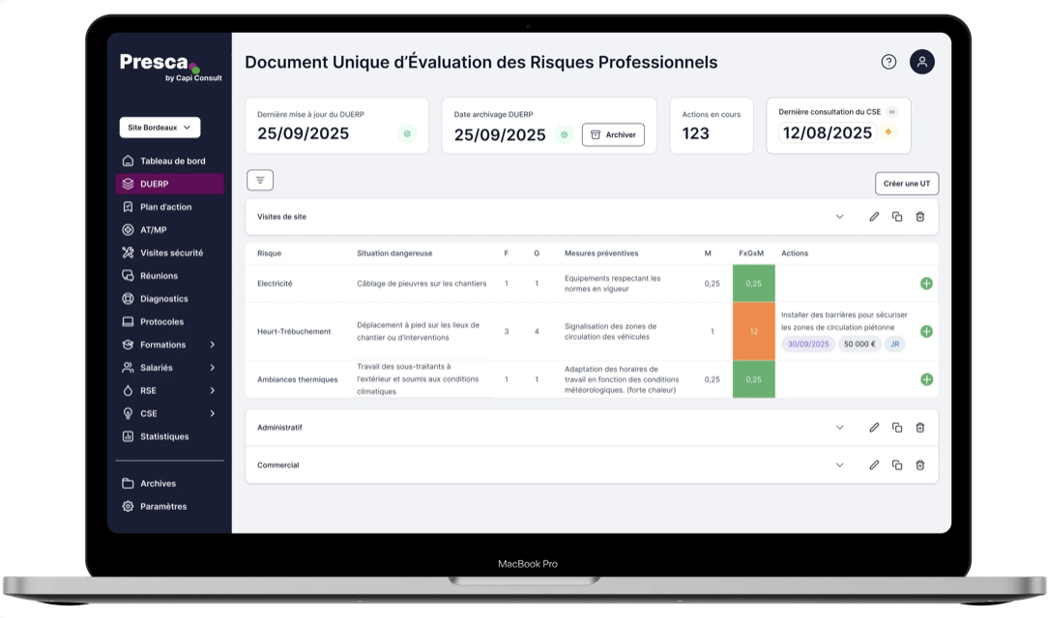Click the 30/09/2025 action date tag

tap(807, 344)
